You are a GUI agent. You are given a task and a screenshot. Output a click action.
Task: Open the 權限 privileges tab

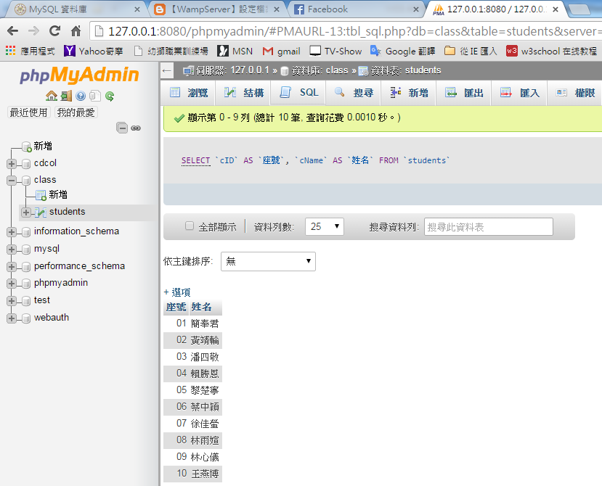pos(574,92)
